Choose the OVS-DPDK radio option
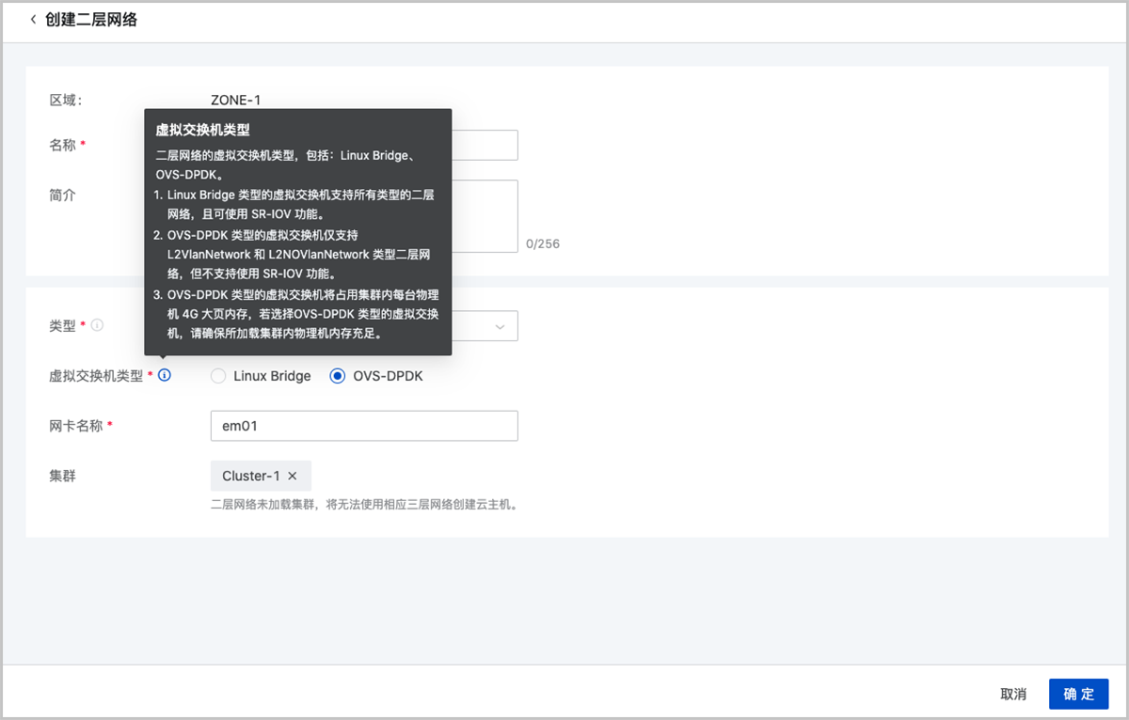The width and height of the screenshot is (1129, 720). pyautogui.click(x=338, y=376)
